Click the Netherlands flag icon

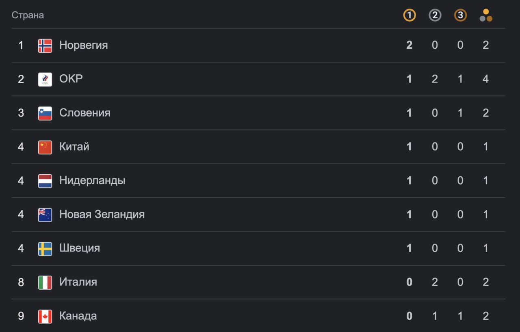tap(45, 181)
